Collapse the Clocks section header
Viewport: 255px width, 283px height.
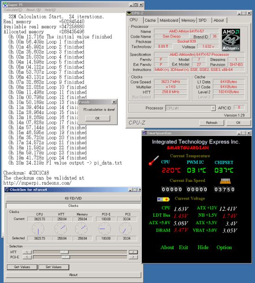point(73,206)
